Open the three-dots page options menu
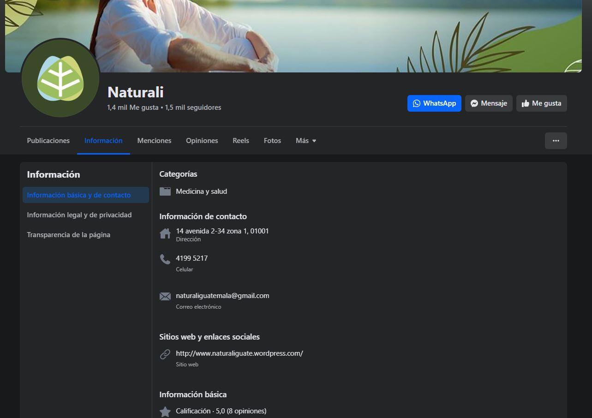This screenshot has width=592, height=418. point(556,141)
